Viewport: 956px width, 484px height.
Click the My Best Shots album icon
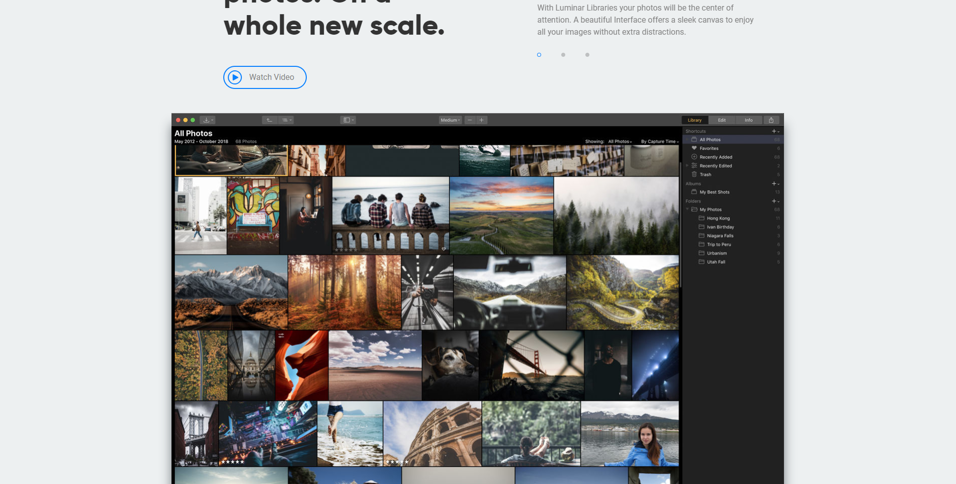694,191
